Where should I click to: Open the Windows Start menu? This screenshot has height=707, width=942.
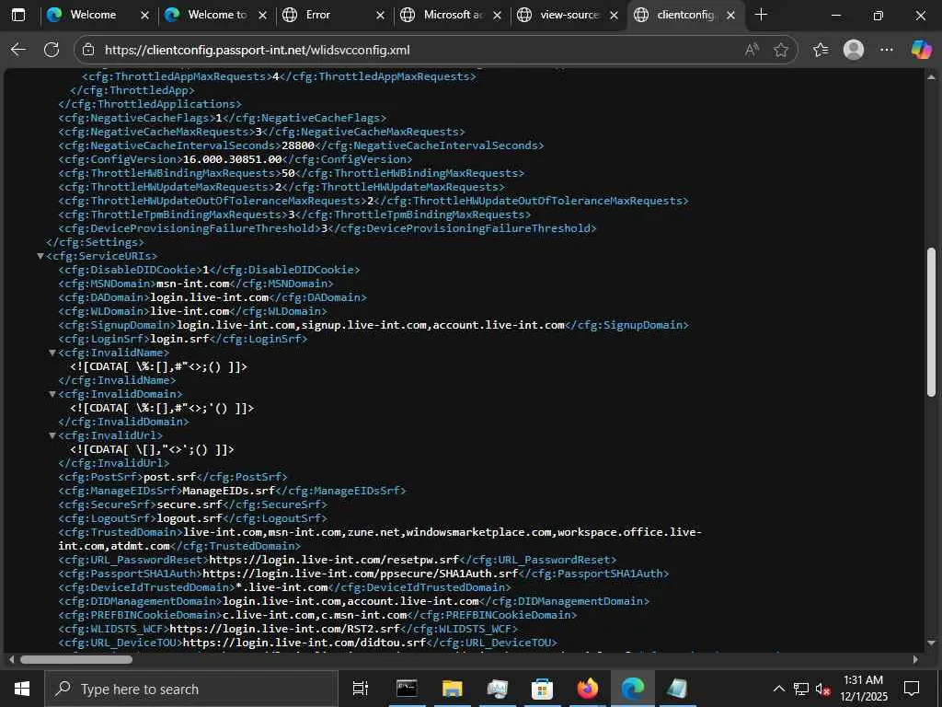click(22, 689)
